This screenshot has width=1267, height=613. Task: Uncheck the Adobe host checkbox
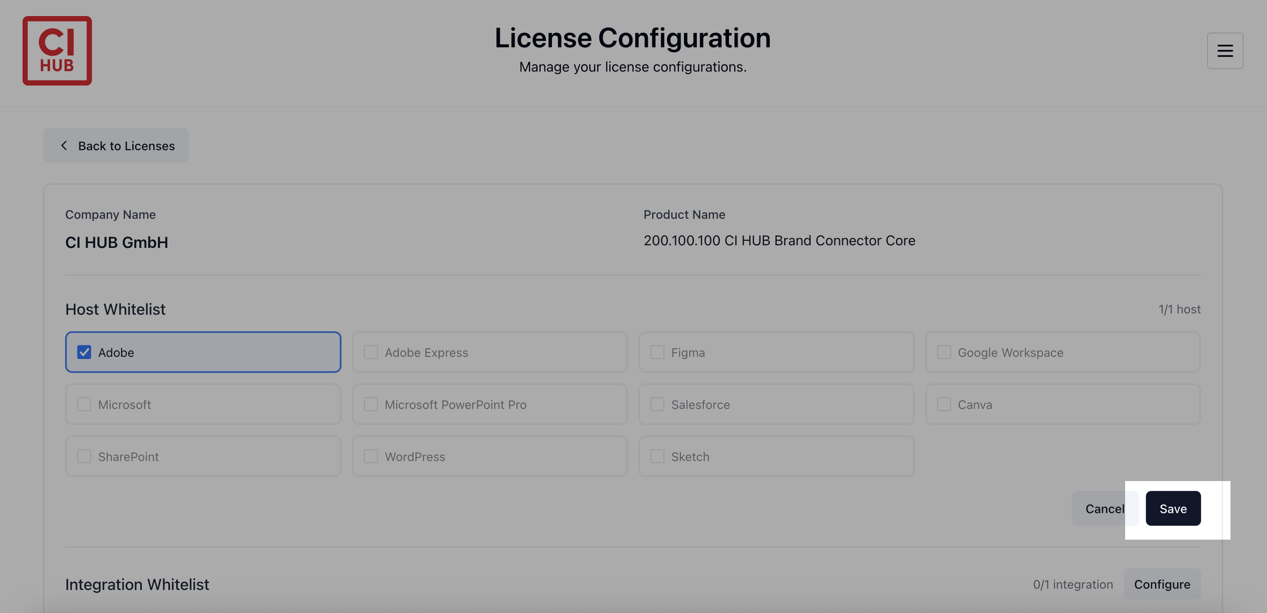point(84,352)
